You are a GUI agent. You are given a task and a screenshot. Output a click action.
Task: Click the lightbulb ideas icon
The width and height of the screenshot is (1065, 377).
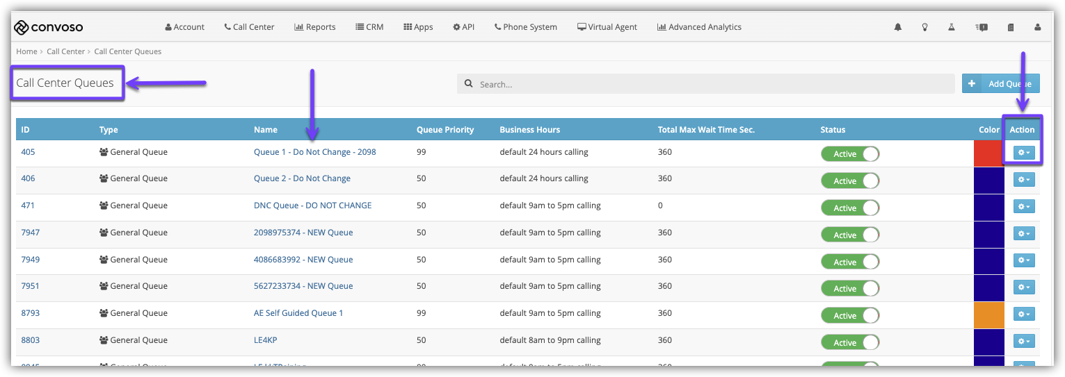click(x=924, y=27)
